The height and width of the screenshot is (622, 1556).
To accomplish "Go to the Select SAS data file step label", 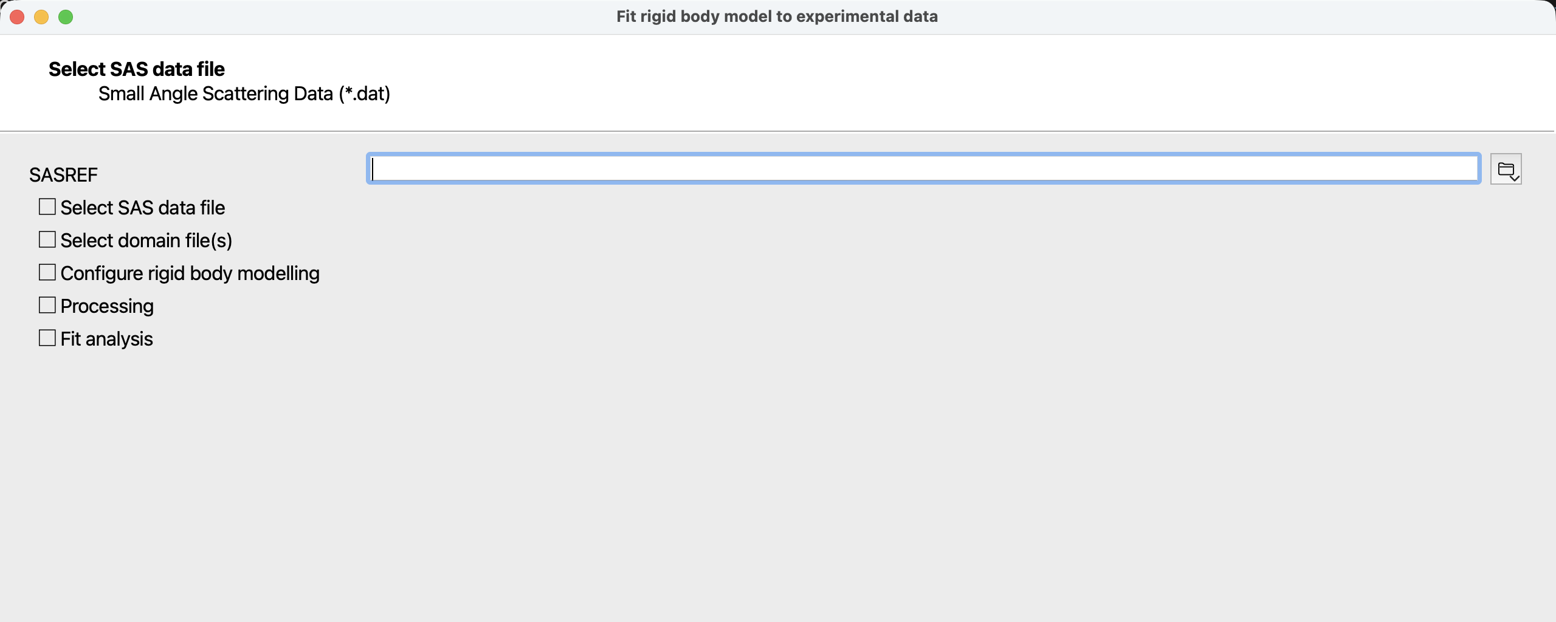I will 143,208.
